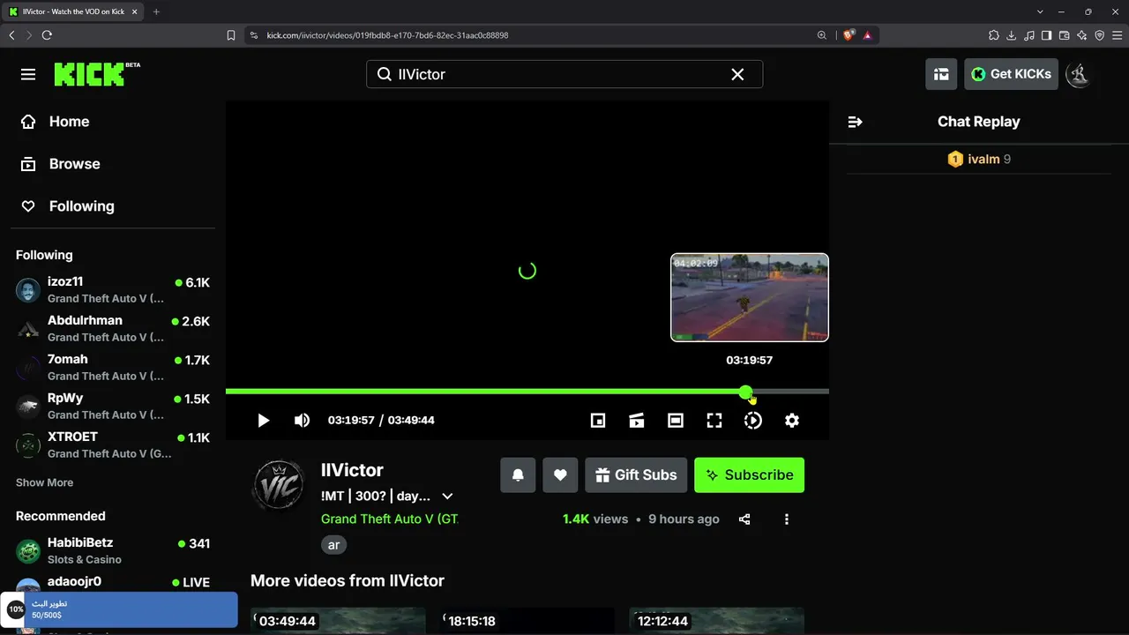1129x635 pixels.
Task: Open adaoojr0 recommended channel
Action: click(113, 582)
